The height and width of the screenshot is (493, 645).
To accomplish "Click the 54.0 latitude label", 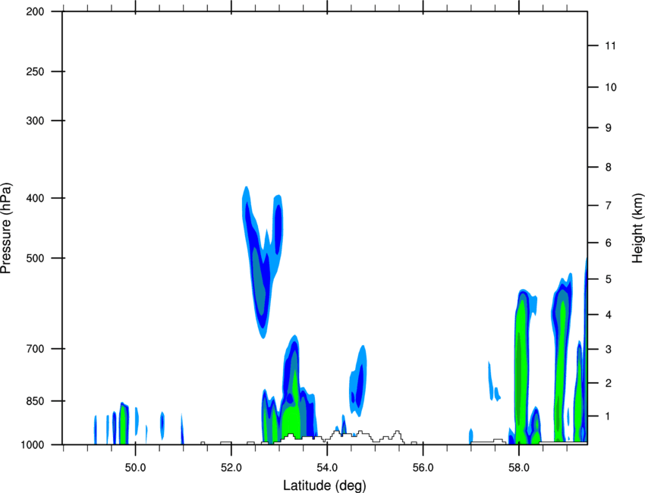I will tap(328, 468).
